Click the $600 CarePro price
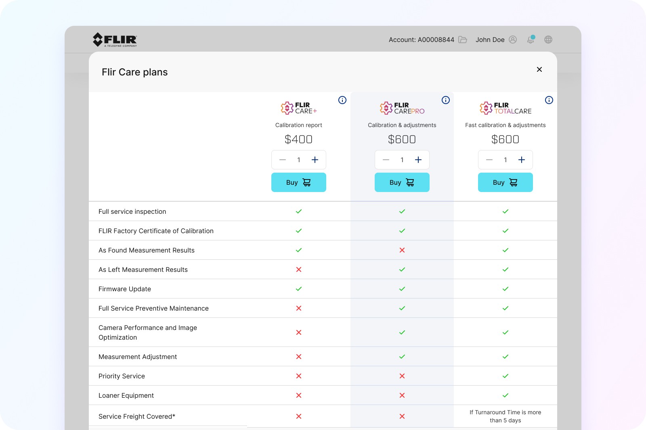Screen dimensions: 646x430 [x=402, y=139]
